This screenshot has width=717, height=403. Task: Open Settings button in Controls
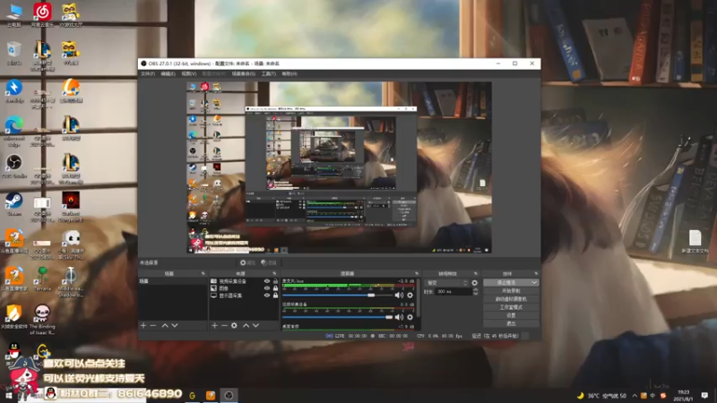pyautogui.click(x=511, y=315)
